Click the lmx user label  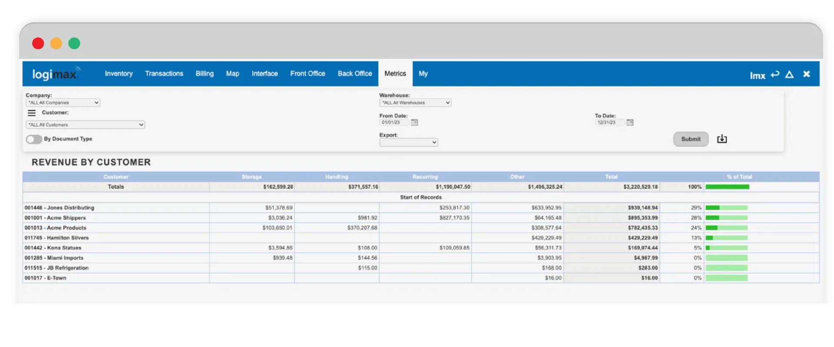pyautogui.click(x=758, y=75)
